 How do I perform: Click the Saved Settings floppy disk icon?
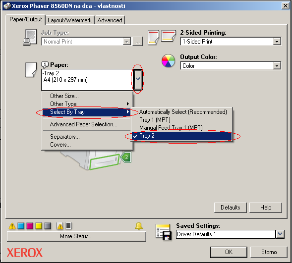pos(164,232)
